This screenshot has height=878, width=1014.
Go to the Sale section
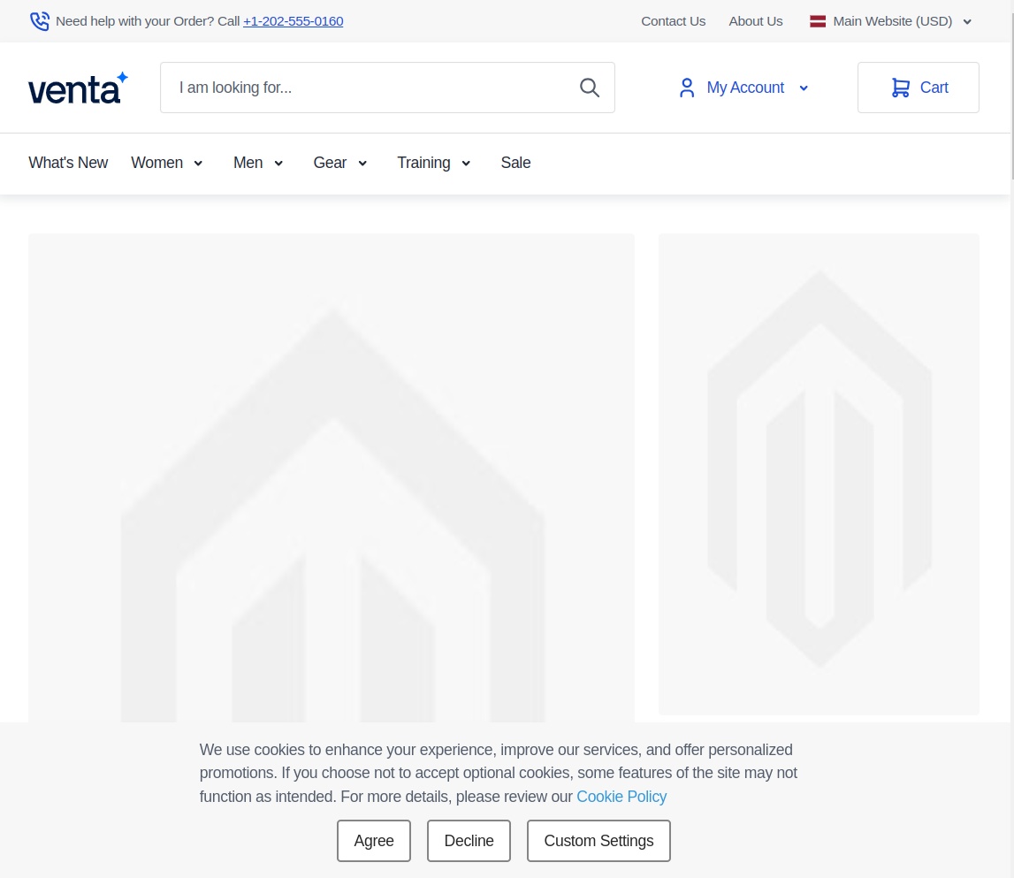click(x=515, y=163)
